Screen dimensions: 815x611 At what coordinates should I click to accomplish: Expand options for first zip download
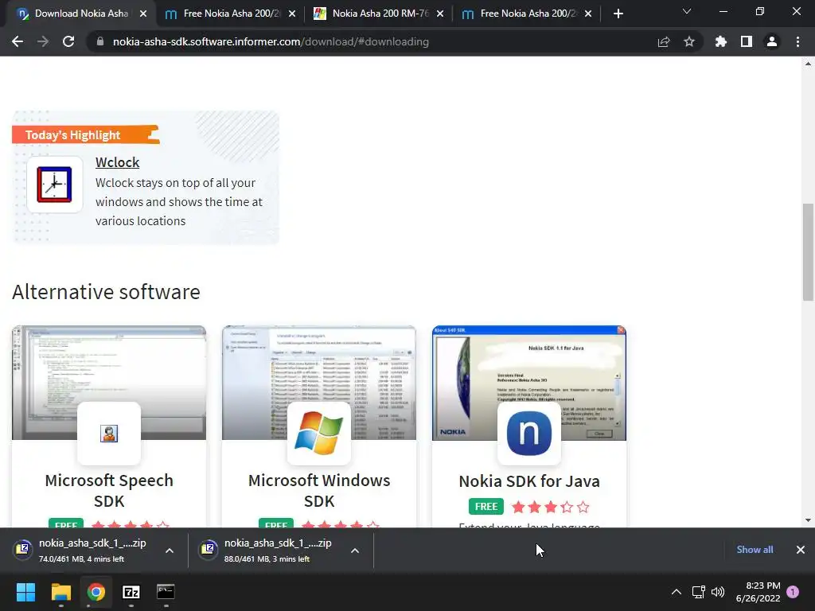click(170, 551)
